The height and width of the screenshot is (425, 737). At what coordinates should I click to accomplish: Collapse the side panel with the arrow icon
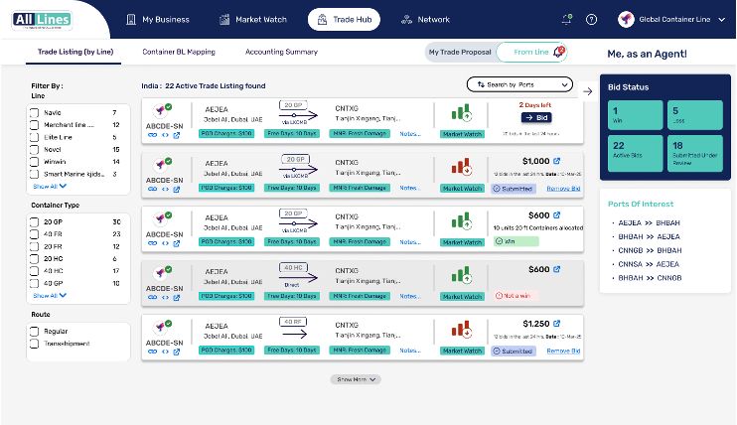pos(588,91)
